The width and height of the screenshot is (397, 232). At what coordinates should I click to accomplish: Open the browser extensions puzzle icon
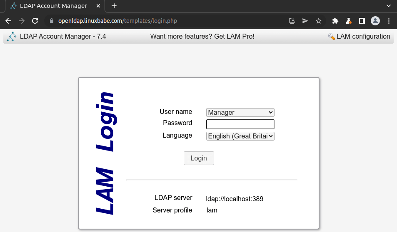point(335,21)
